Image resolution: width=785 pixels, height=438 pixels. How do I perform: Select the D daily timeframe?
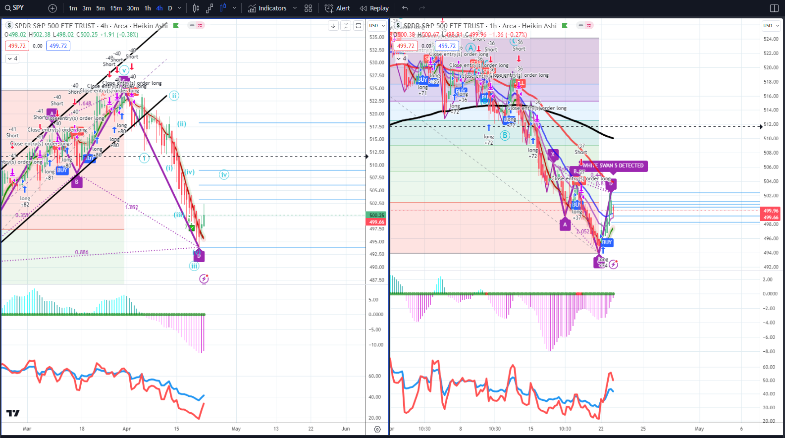(x=170, y=8)
